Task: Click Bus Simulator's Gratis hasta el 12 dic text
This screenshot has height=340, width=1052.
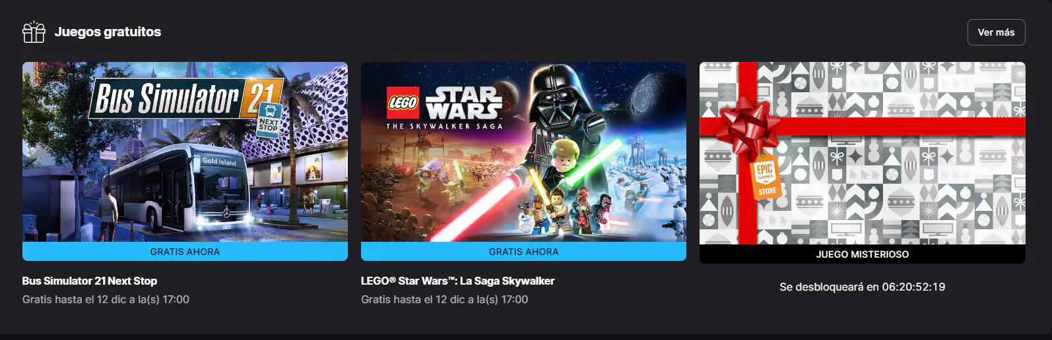Action: (x=106, y=299)
